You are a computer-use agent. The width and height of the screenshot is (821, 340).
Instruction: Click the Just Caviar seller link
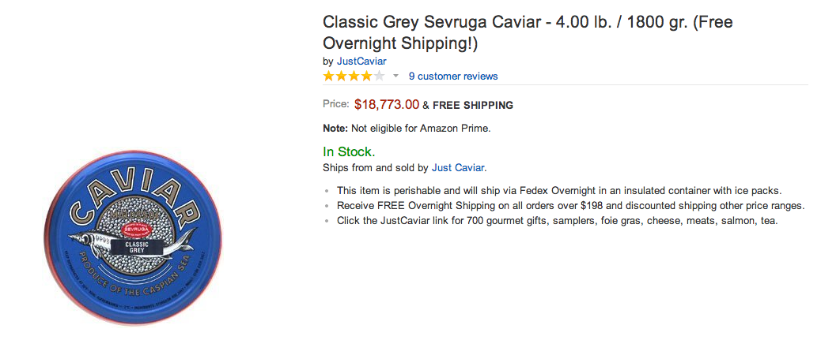click(x=458, y=168)
